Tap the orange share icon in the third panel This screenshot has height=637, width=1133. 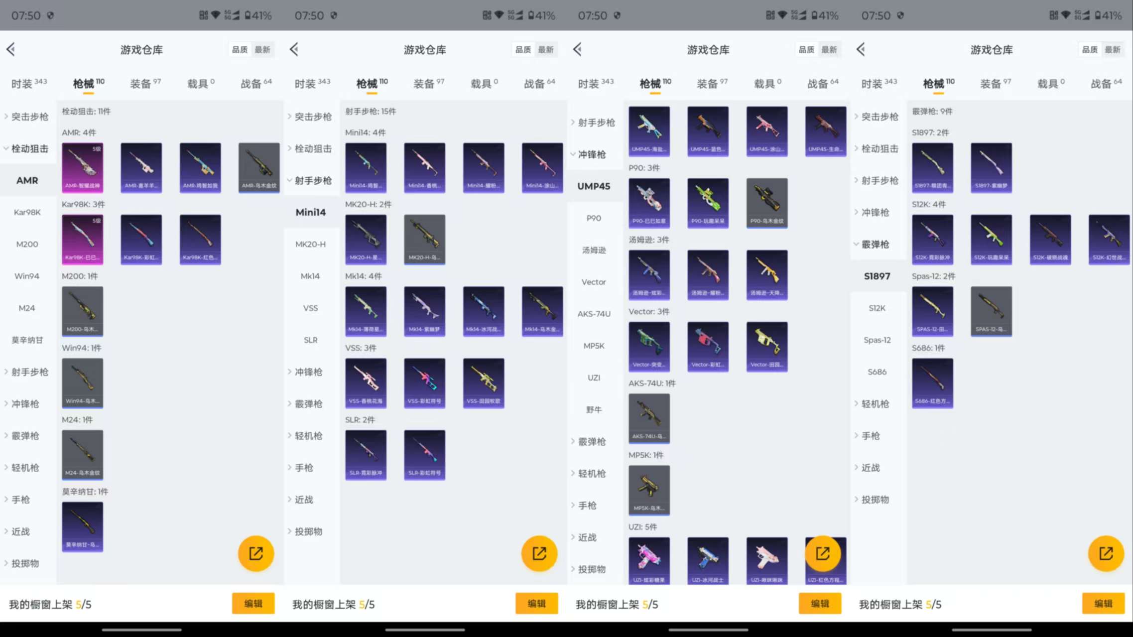824,553
